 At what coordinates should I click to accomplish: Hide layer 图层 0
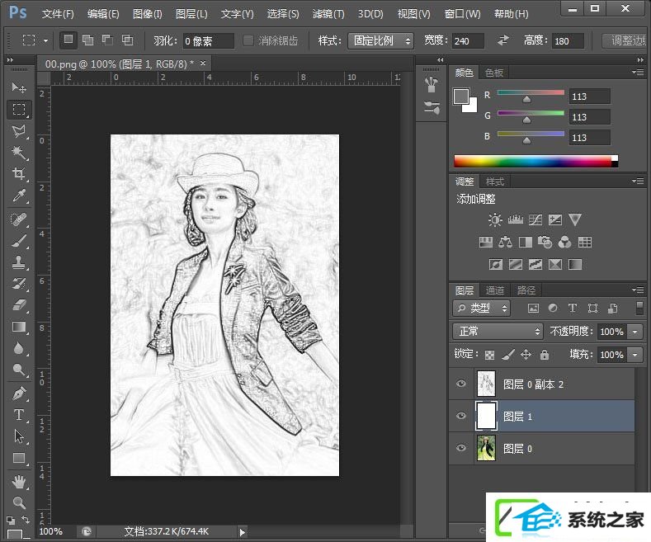(x=461, y=448)
